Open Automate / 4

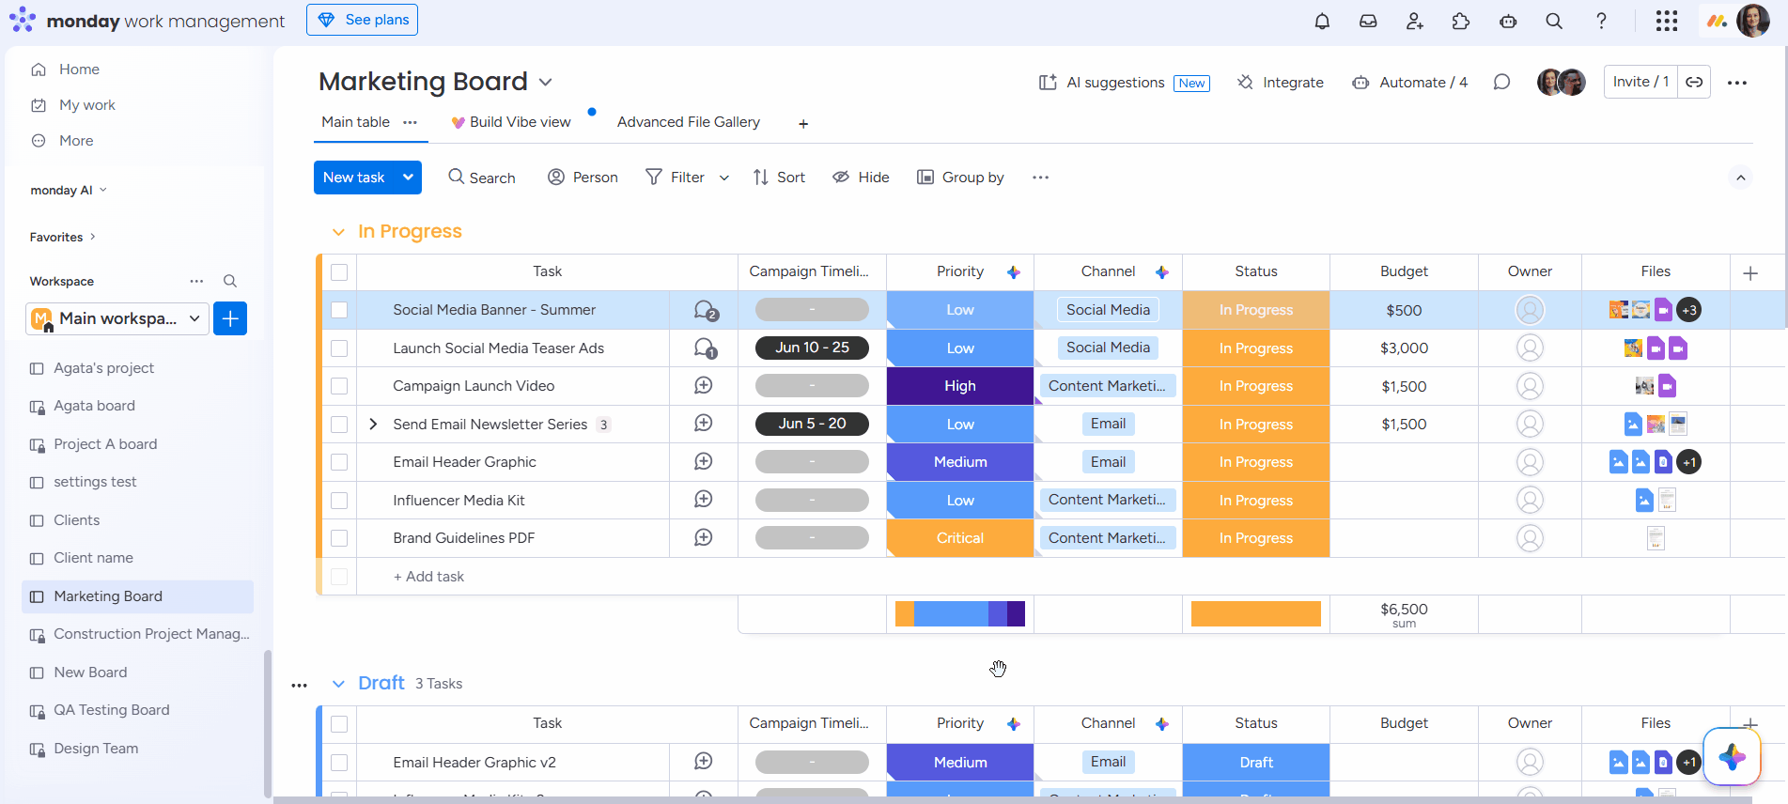(x=1409, y=83)
